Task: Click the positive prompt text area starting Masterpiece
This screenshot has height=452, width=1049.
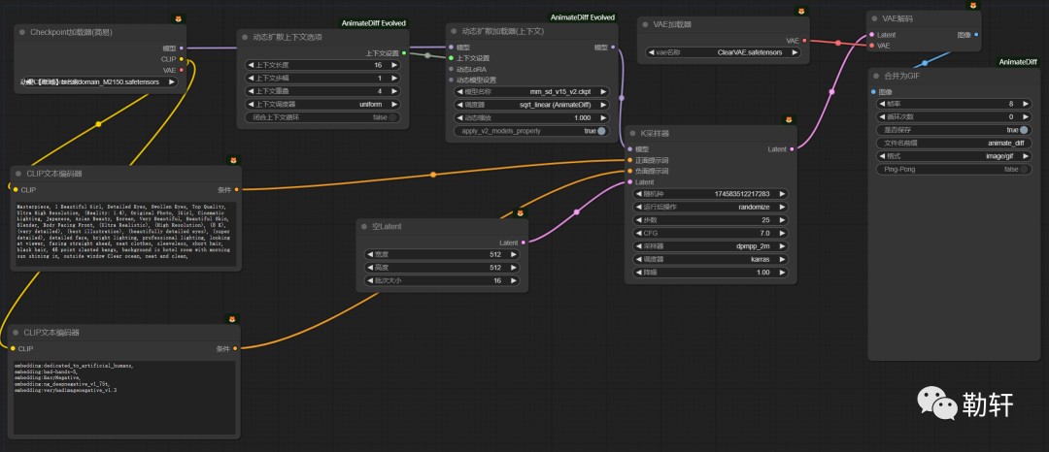Action: point(124,235)
